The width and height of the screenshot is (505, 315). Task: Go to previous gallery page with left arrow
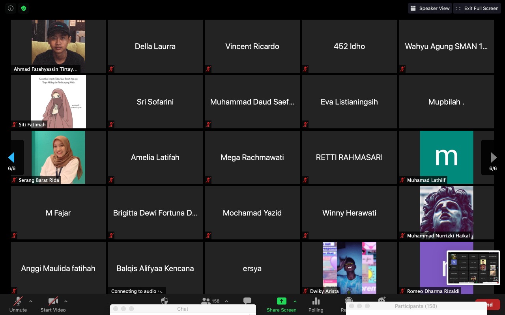pos(11,157)
